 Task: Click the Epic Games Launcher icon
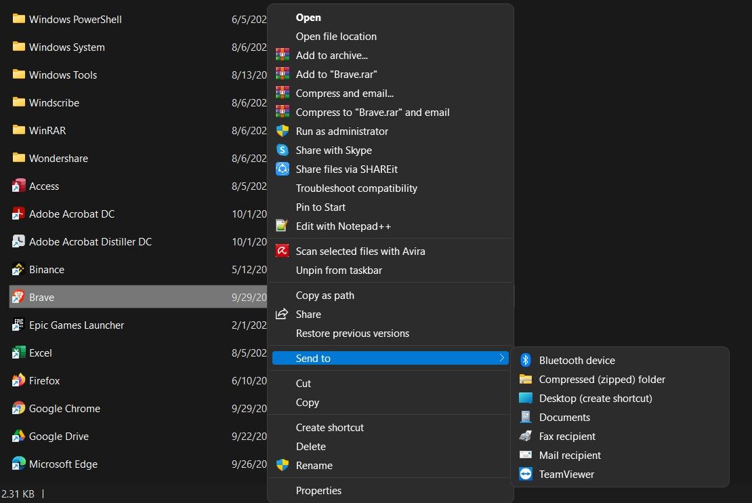point(19,325)
